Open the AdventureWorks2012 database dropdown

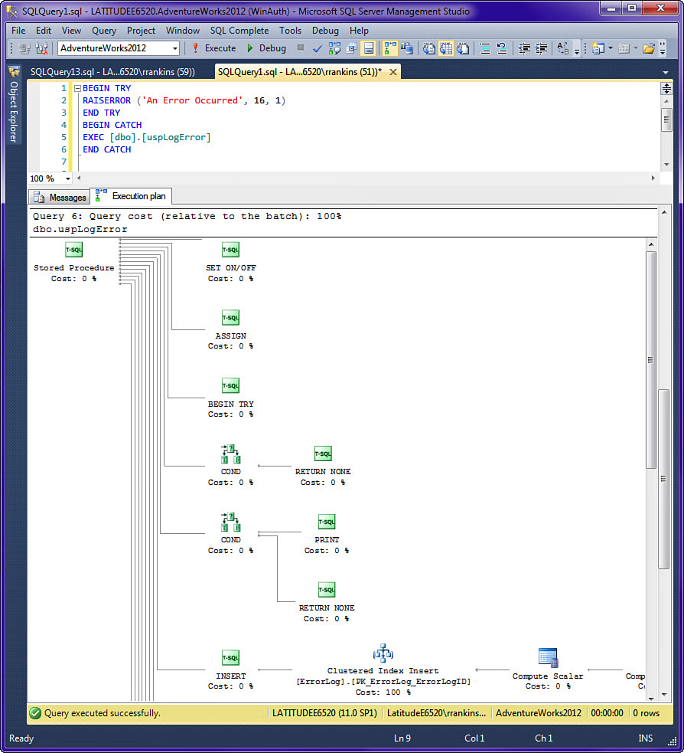(175, 48)
